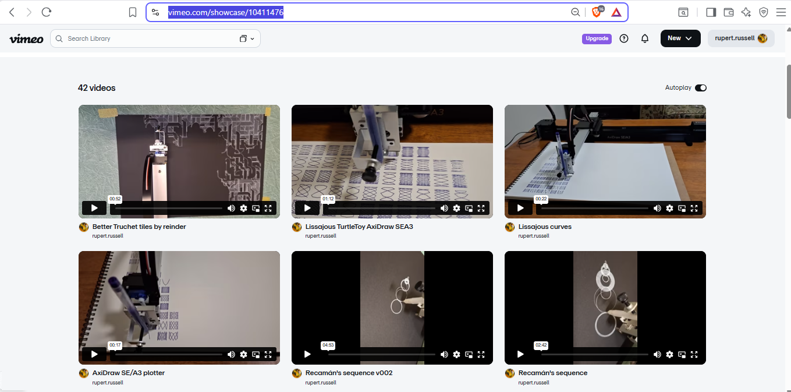The width and height of the screenshot is (791, 392).
Task: Expand the search library filter dropdown
Action: [247, 38]
